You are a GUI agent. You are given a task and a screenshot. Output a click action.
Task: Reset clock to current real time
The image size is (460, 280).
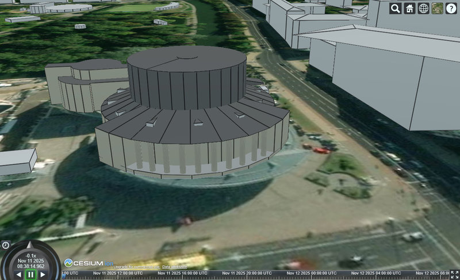pos(5,245)
